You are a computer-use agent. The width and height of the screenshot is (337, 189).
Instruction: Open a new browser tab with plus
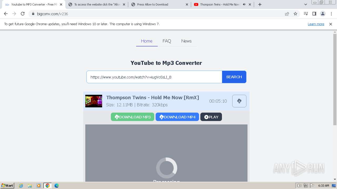(260, 4)
